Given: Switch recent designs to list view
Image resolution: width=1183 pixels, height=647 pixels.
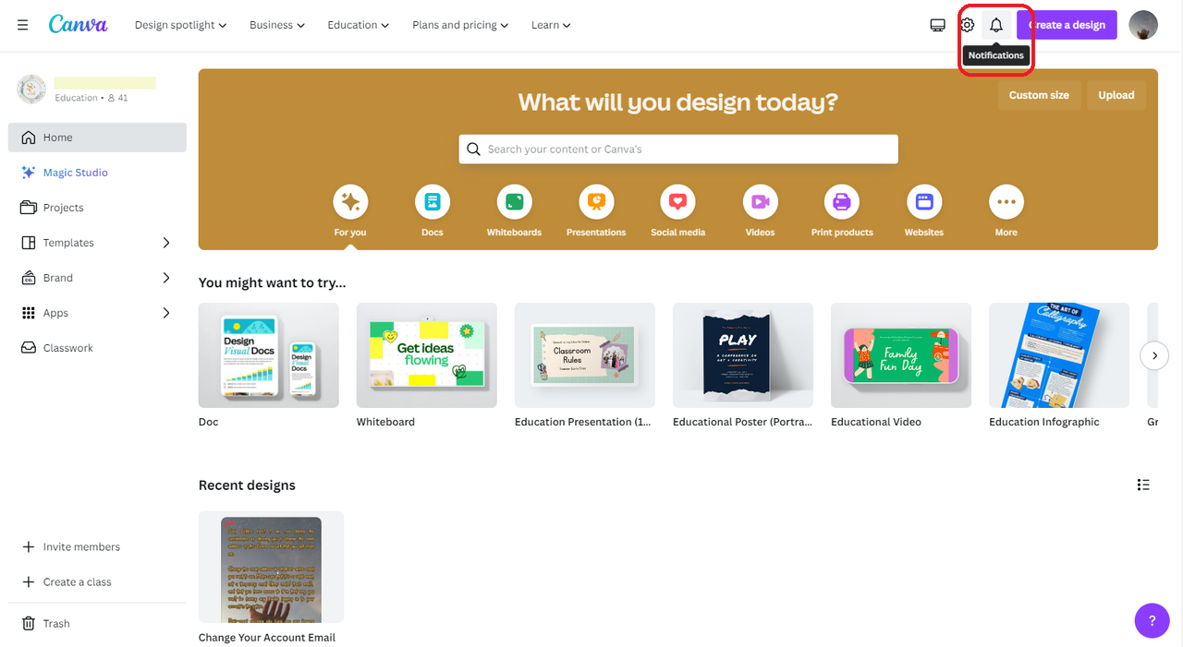Looking at the screenshot, I should (1143, 485).
